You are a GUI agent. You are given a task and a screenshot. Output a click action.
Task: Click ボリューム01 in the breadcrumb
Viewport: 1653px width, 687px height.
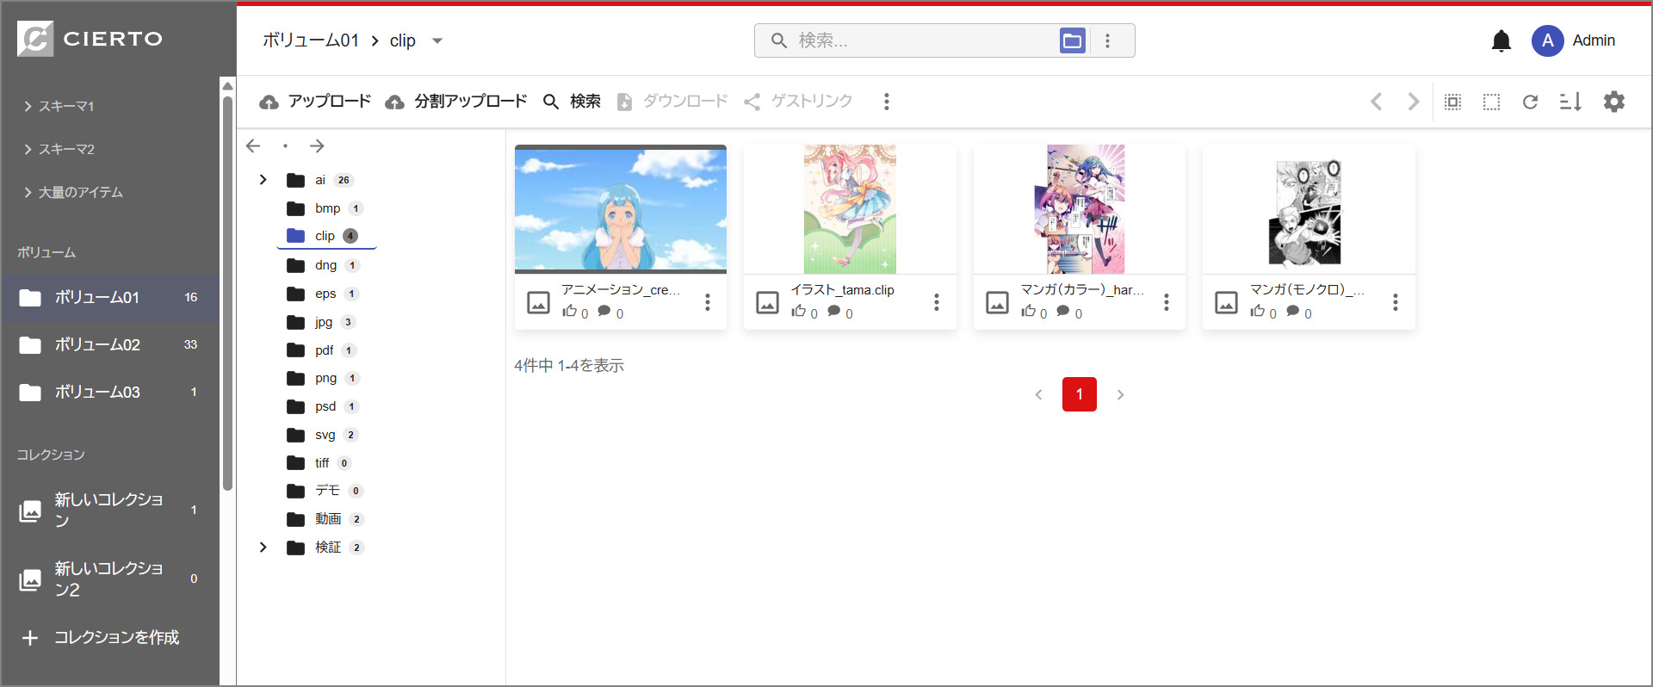tap(310, 40)
